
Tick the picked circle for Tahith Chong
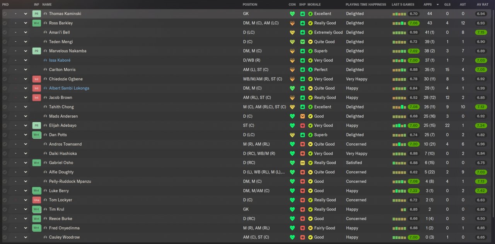5,107
